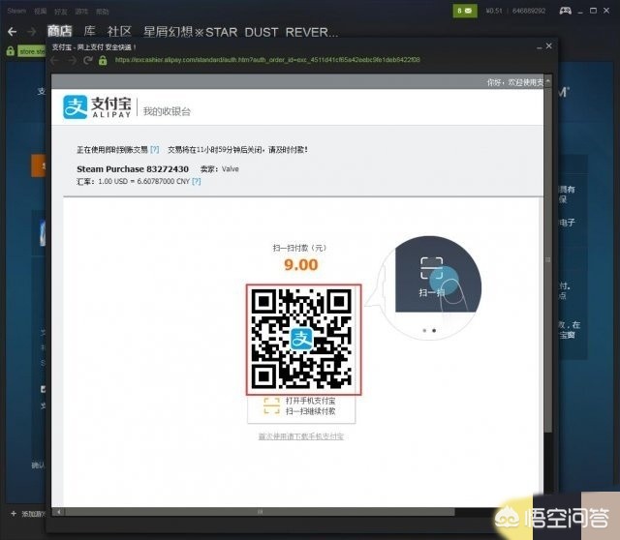This screenshot has width=620, height=540.
Task: Click the Steam store green lock icon
Action: [11, 51]
